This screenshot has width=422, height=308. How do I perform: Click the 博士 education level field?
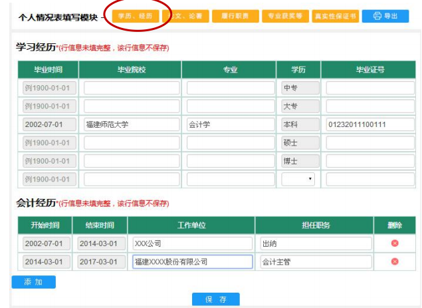(300, 161)
